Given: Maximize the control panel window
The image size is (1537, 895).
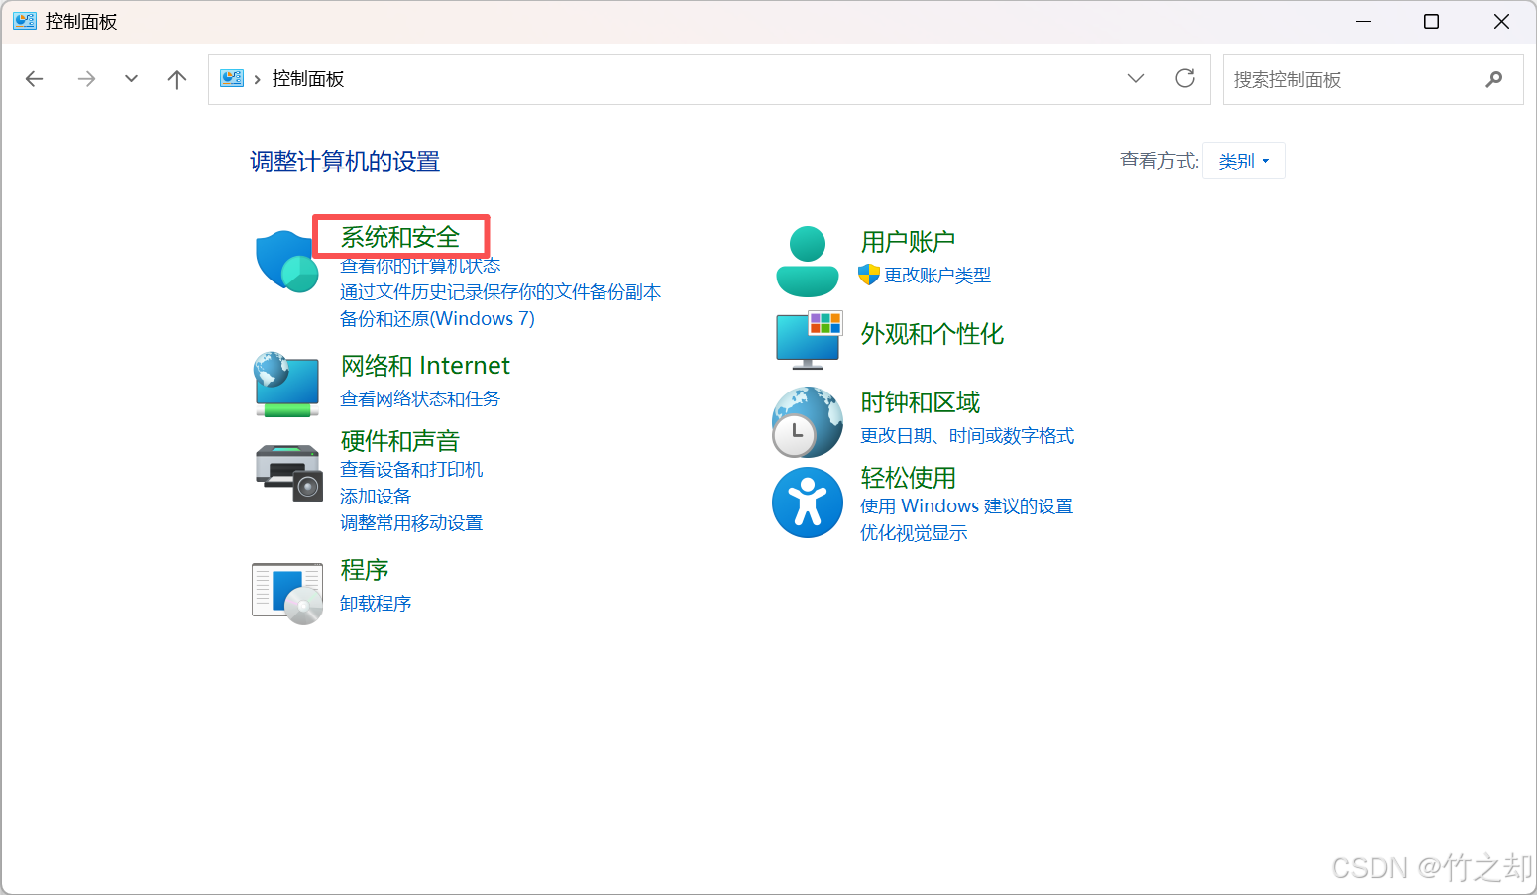Looking at the screenshot, I should 1431,21.
